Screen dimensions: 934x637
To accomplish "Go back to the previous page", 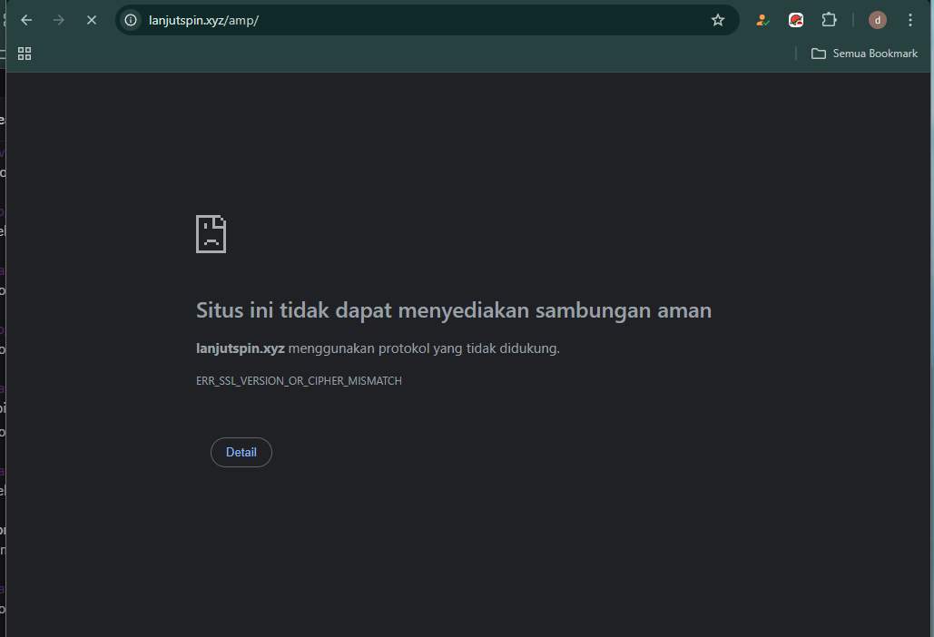I will tap(26, 20).
